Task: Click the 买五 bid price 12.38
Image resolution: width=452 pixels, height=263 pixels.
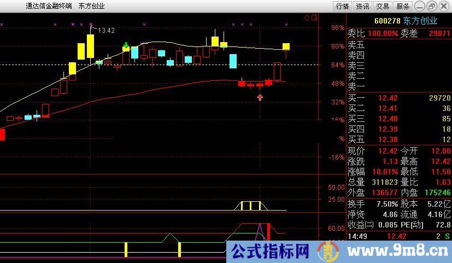Action: coord(388,139)
